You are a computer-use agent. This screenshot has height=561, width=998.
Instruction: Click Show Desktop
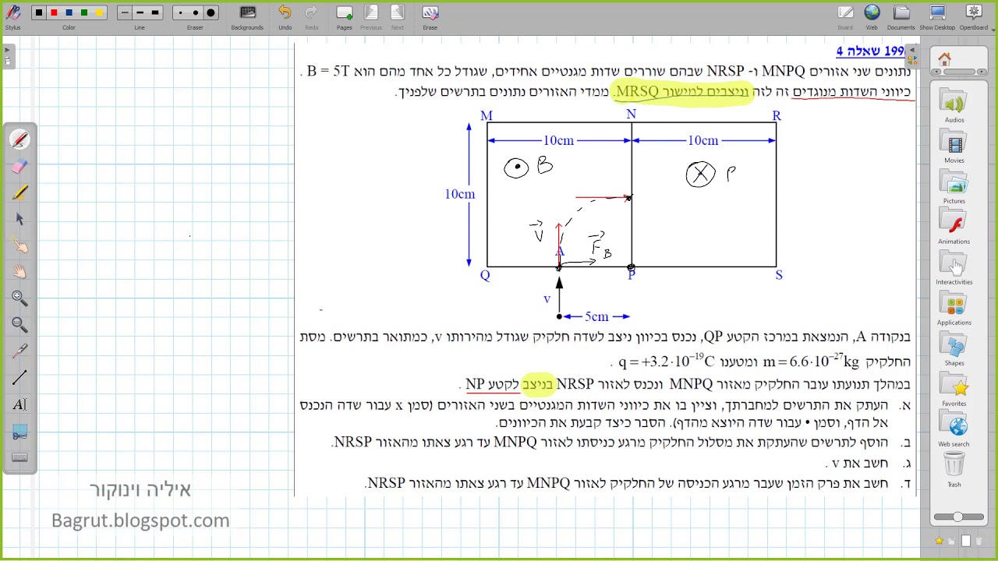click(x=937, y=16)
